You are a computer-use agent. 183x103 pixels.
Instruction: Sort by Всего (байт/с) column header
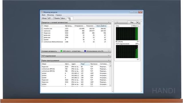[101, 26]
